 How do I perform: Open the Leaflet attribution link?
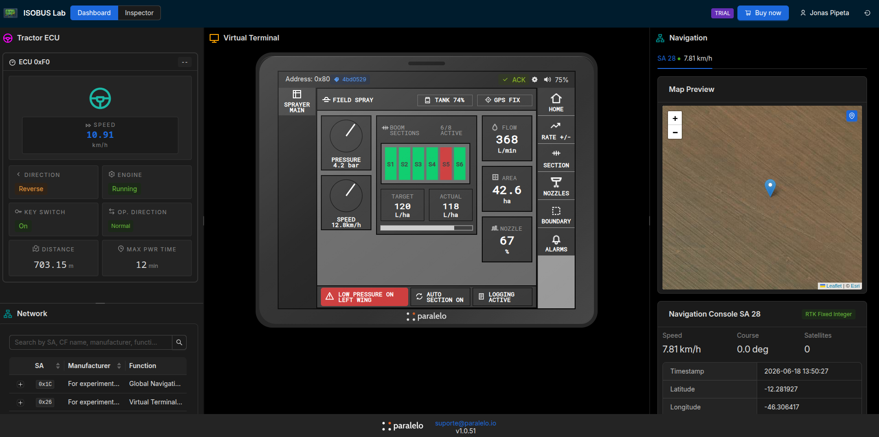coord(833,286)
